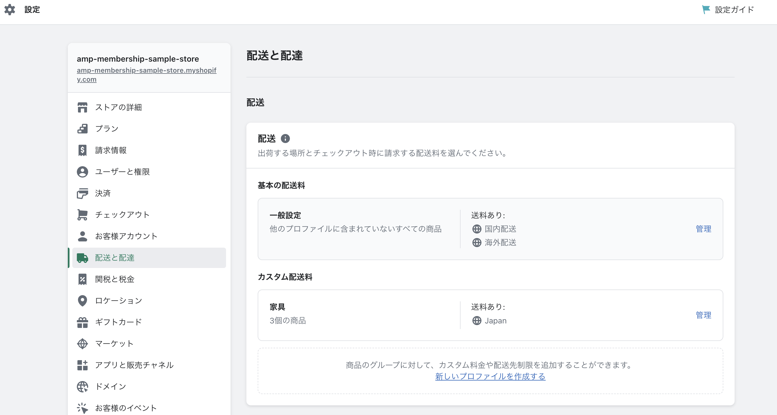Screen dimensions: 777x415
Task: Click the payments card icon
Action: tap(82, 193)
